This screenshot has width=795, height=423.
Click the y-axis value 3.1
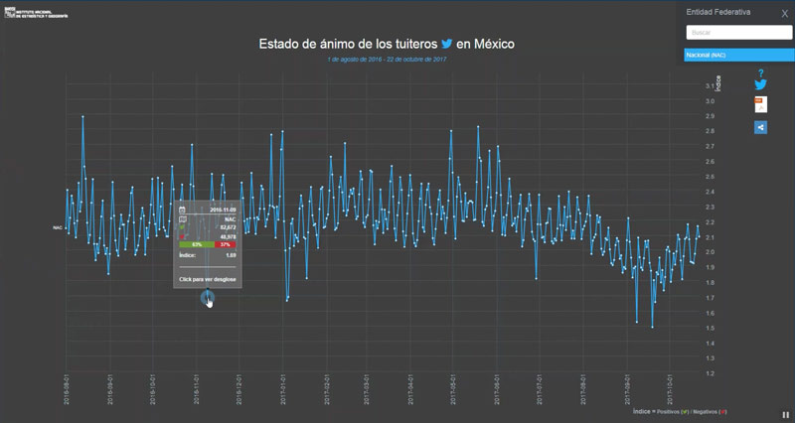[710, 86]
